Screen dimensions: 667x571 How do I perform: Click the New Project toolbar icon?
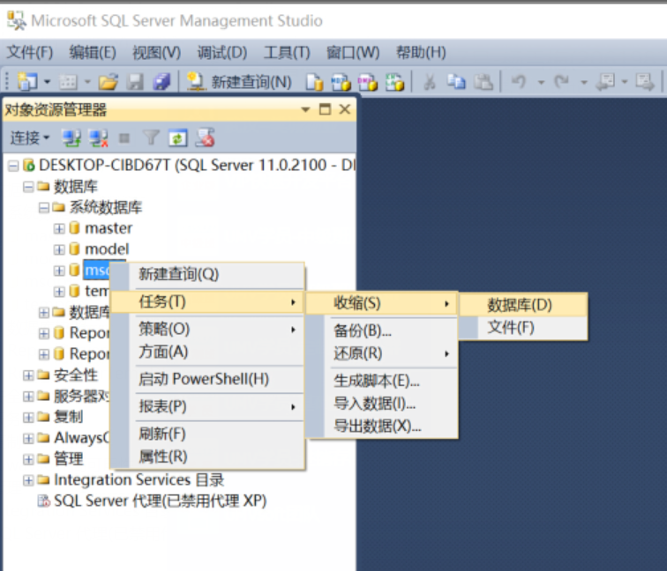point(27,81)
